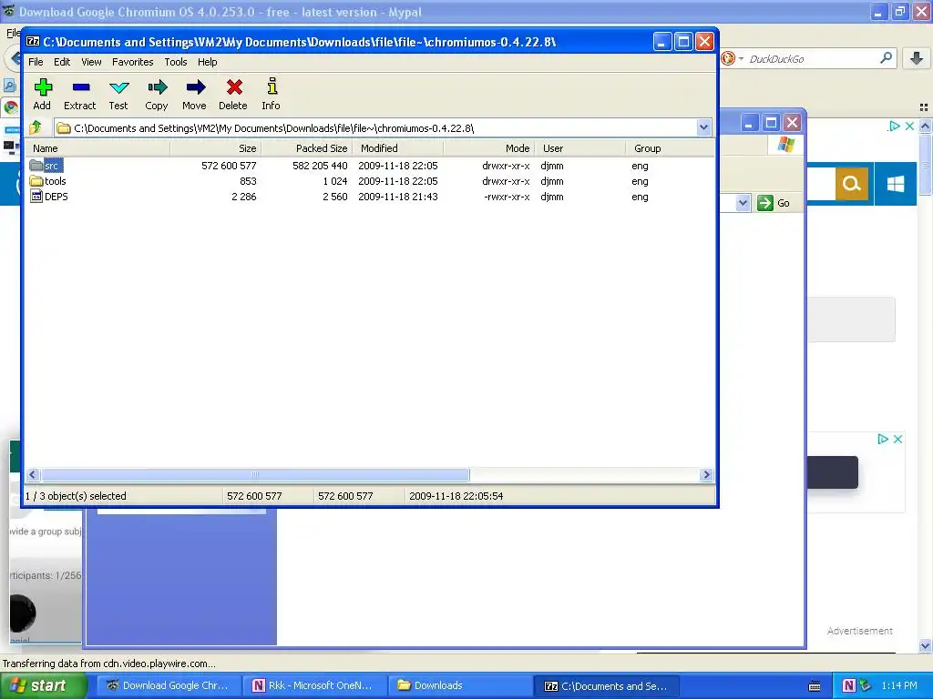Click the 2009-11-18 21:43 modified date
This screenshot has height=699, width=933.
(398, 197)
